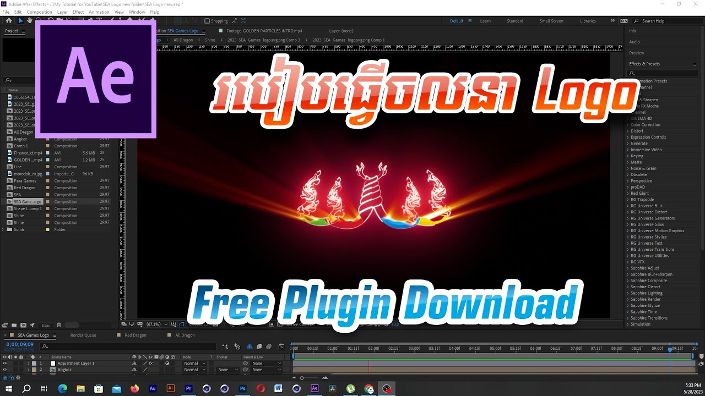Viewport: 705px width, 396px height.
Task: Click the current timecode 0;00;09;09
Action: 20,344
